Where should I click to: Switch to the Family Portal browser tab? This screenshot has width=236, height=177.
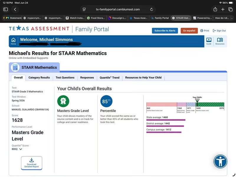(x=160, y=18)
